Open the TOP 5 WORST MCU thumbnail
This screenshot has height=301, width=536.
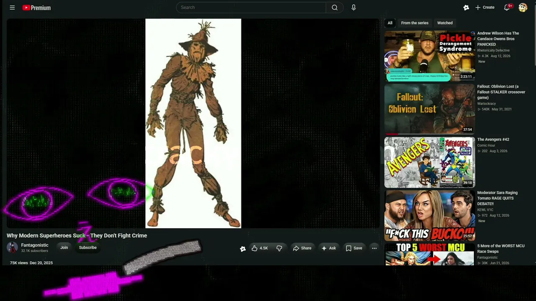(430, 254)
